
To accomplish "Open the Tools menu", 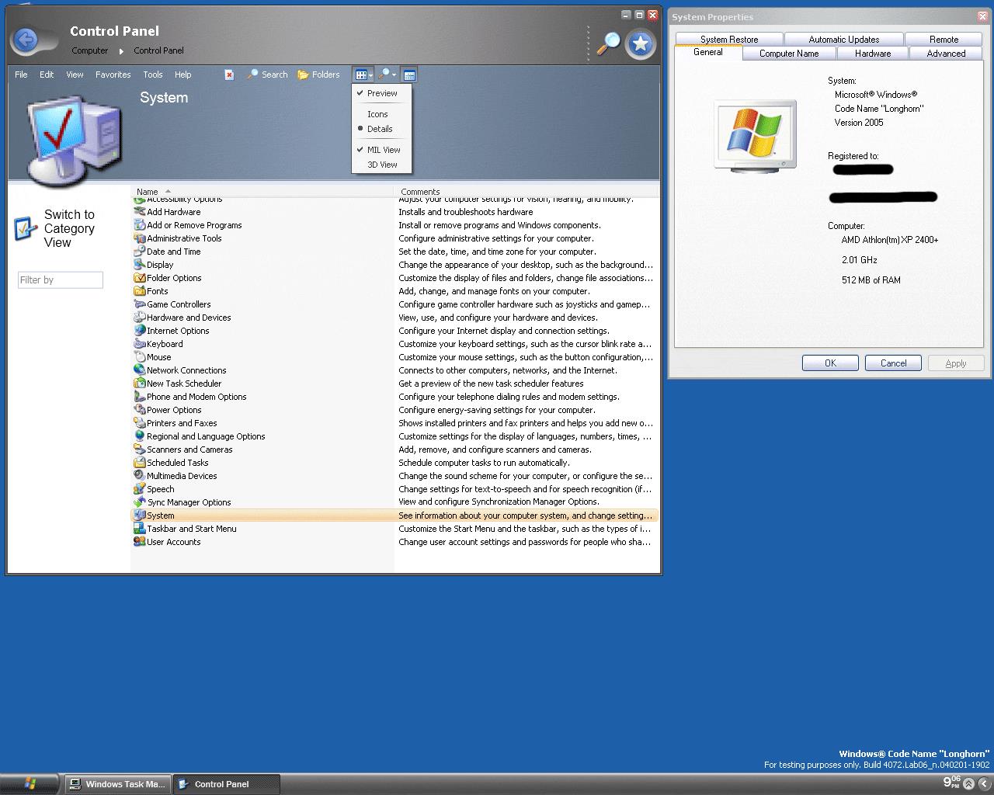I will 153,75.
